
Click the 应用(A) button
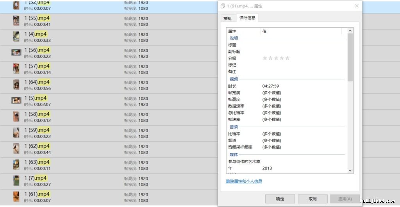click(x=345, y=199)
